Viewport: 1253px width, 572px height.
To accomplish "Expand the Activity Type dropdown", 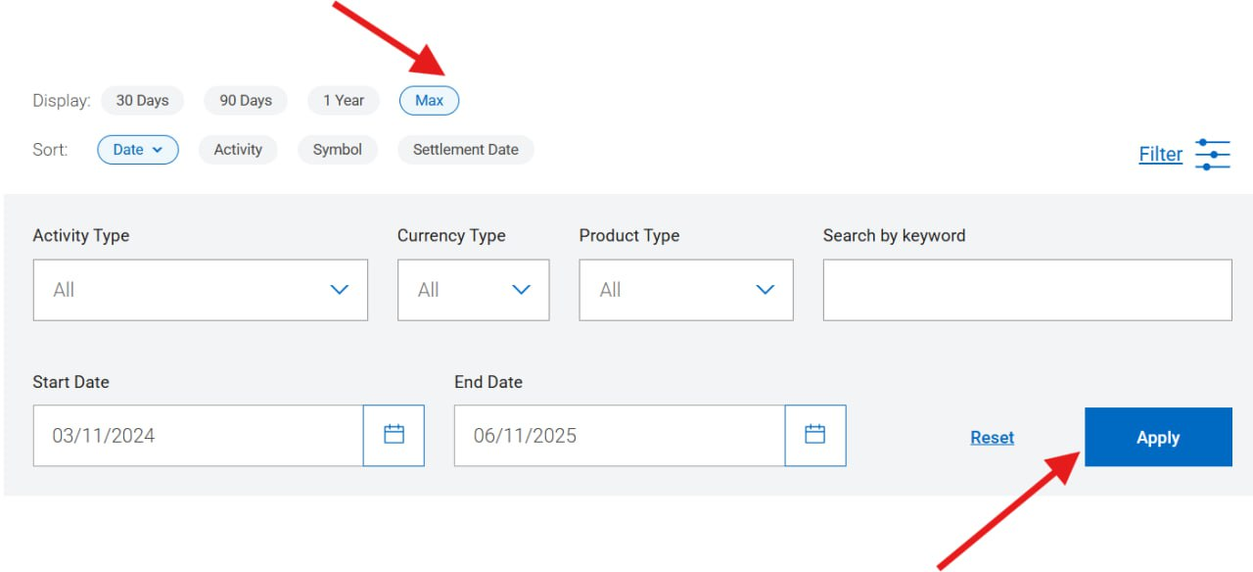I will [201, 290].
